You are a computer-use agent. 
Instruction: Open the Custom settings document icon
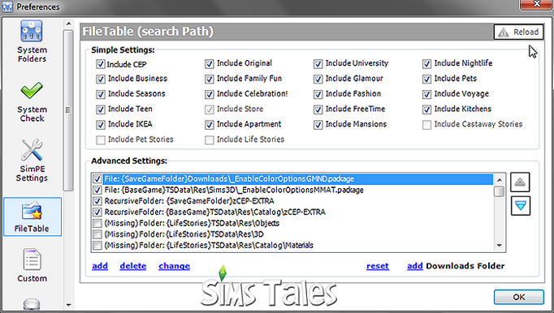click(32, 259)
